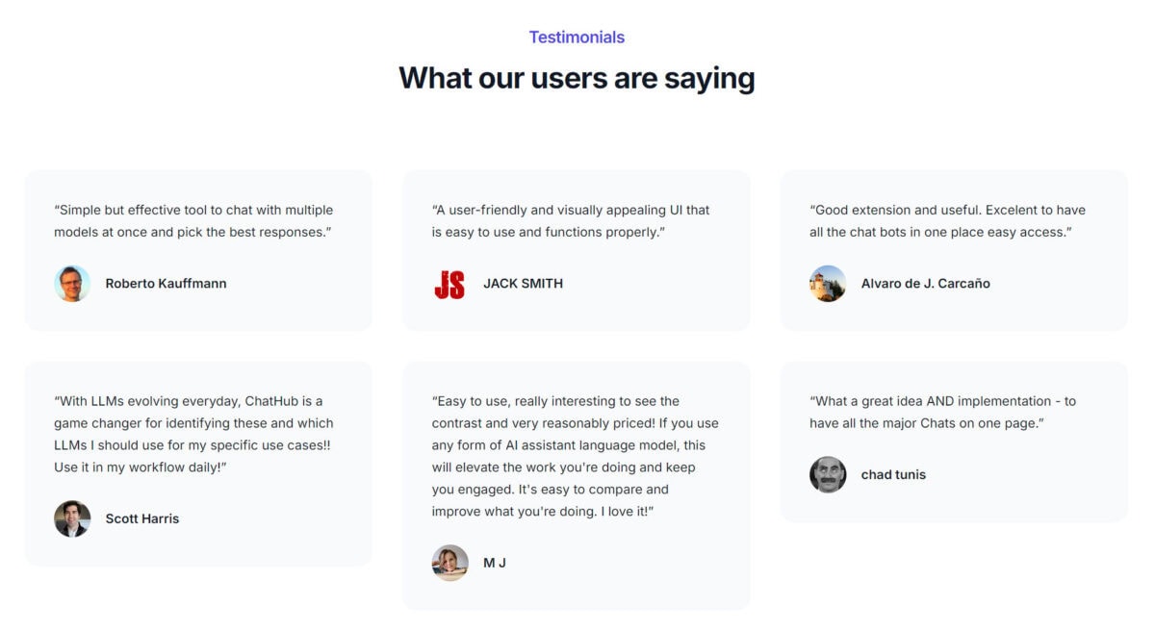1155x631 pixels.
Task: Click the name Alvaro de J. Carcaño
Action: 925,284
